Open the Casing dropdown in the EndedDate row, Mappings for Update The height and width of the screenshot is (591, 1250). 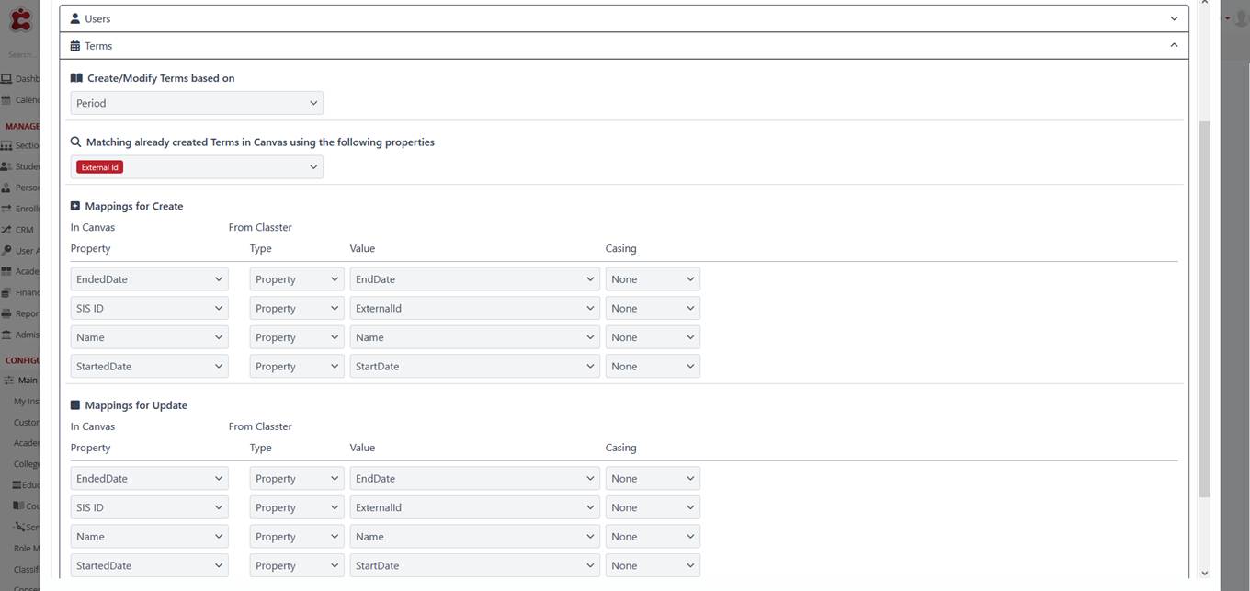pos(653,479)
